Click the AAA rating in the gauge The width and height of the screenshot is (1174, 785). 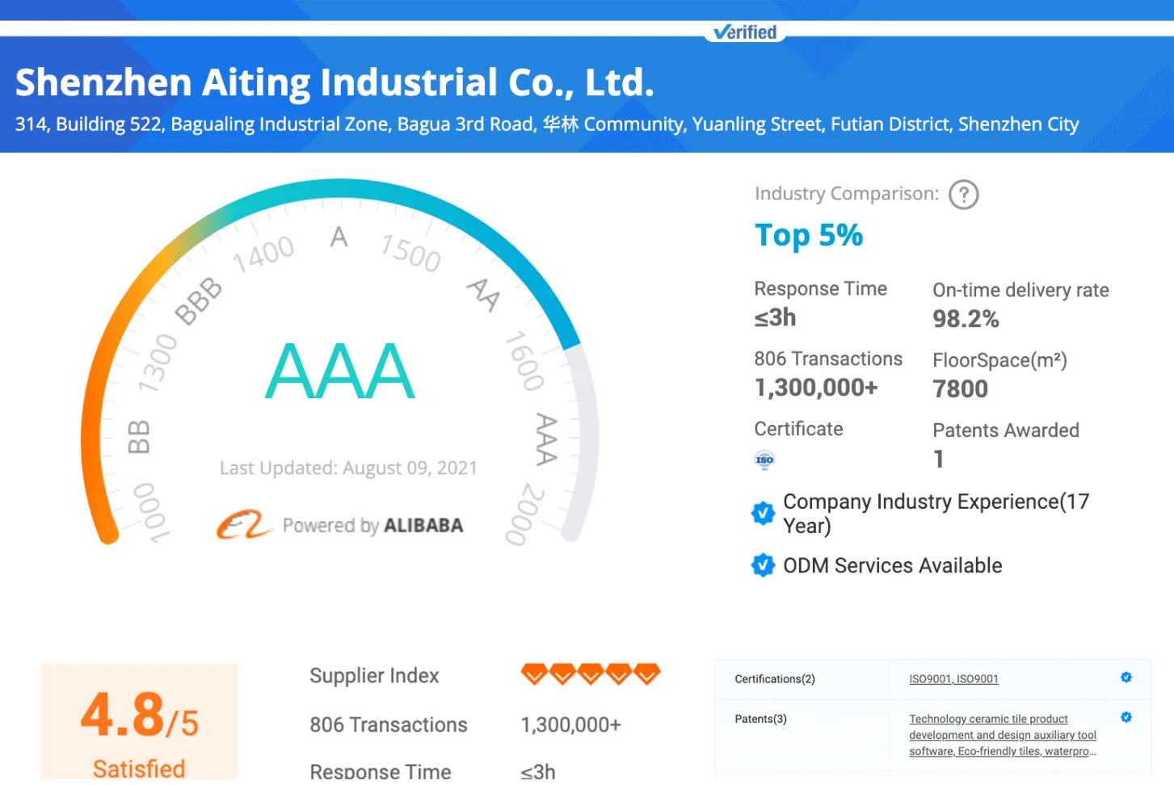[340, 372]
